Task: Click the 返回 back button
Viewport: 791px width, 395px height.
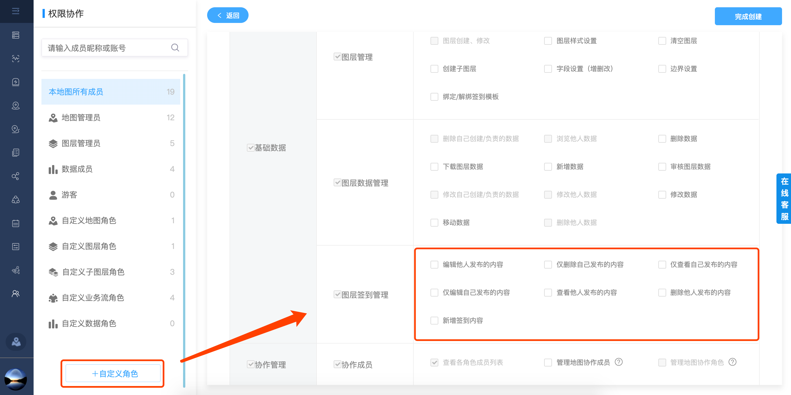Action: tap(228, 15)
